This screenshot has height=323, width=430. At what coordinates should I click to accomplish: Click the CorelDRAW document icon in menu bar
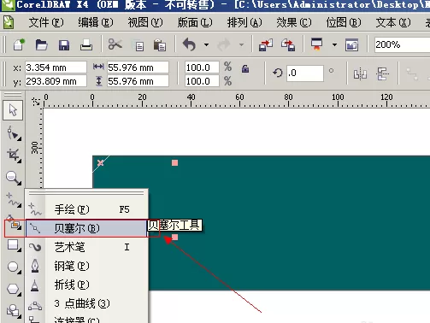[x=9, y=22]
